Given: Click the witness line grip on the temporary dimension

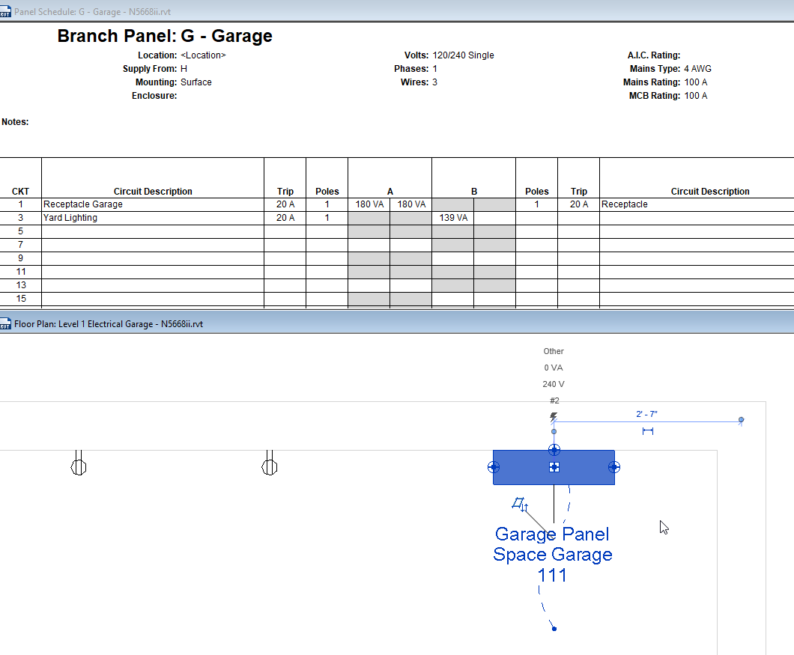Looking at the screenshot, I should coord(741,421).
